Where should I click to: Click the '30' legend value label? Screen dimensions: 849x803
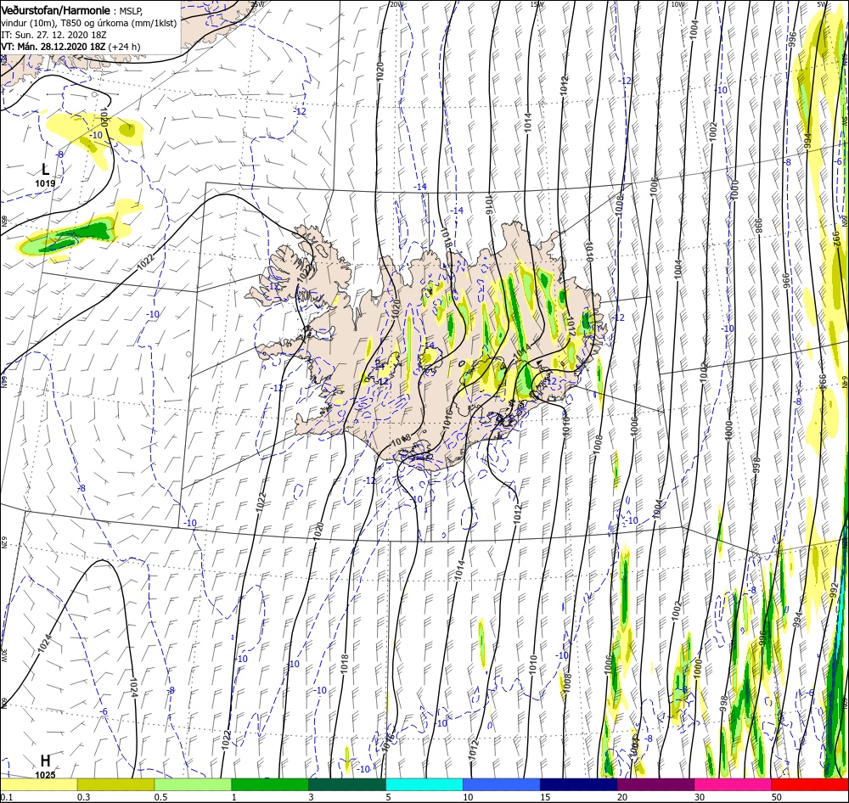pos(700,797)
